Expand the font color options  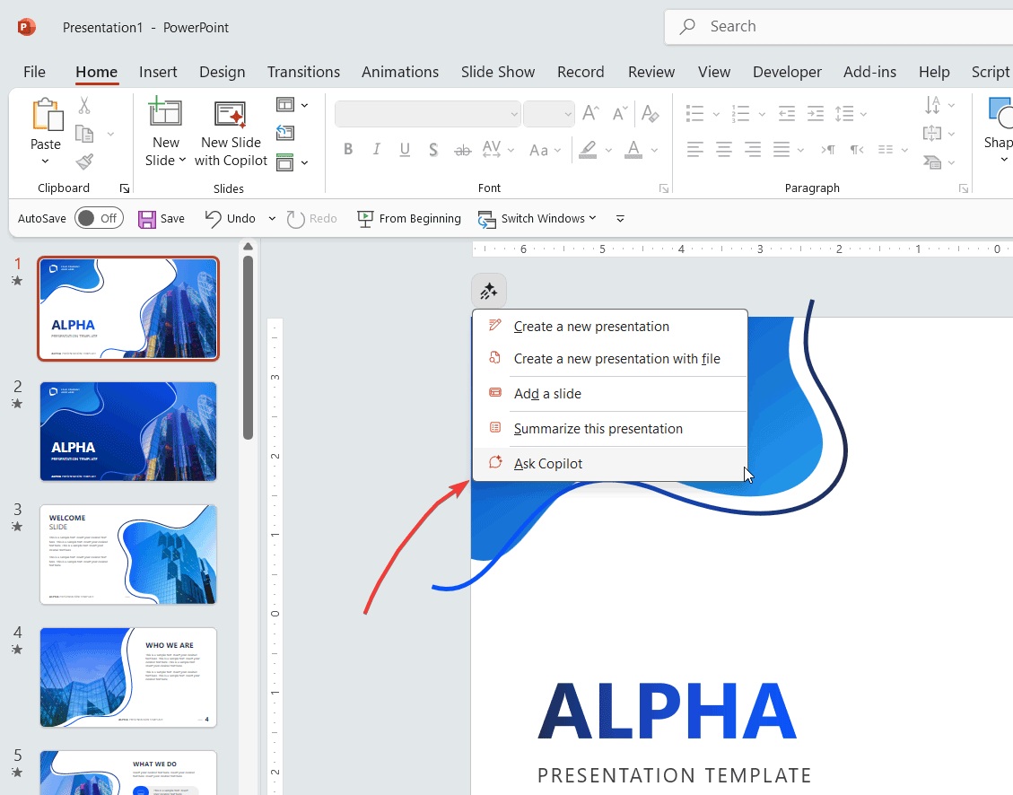pos(654,149)
